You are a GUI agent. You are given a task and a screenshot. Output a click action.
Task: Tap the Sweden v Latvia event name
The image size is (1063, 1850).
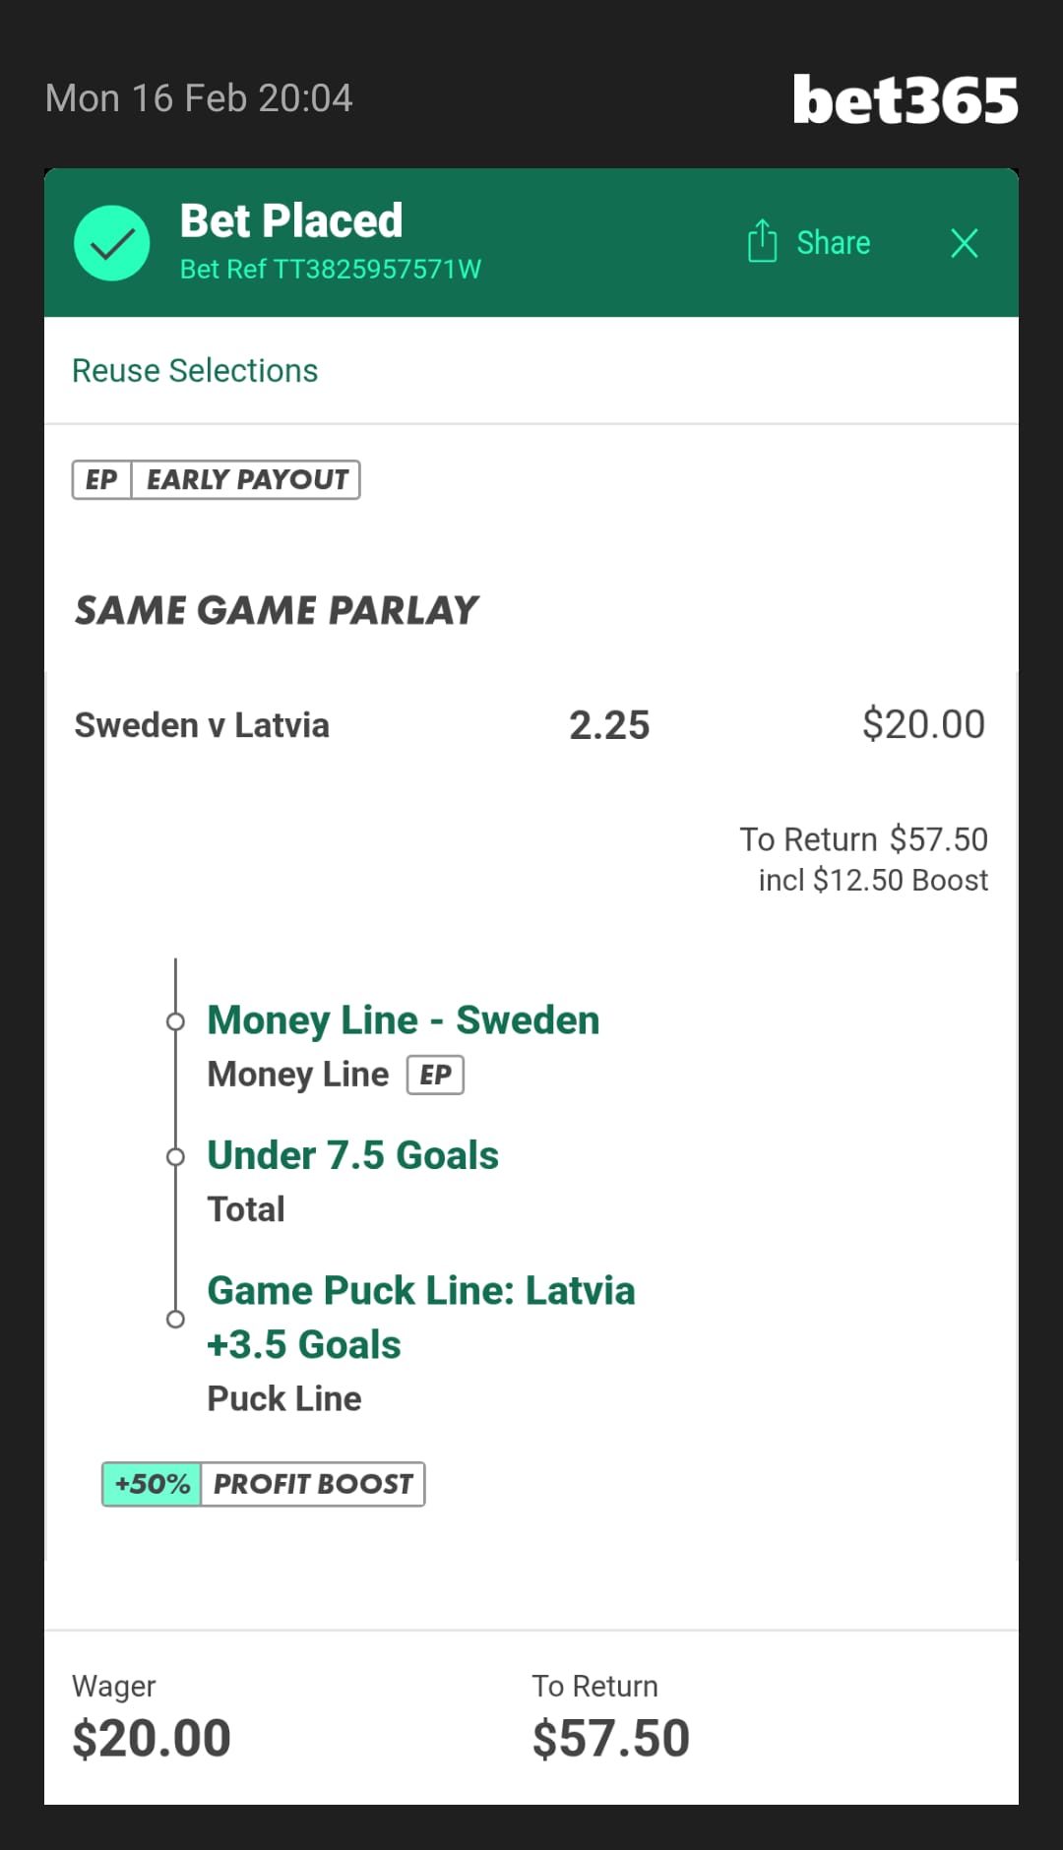click(202, 725)
